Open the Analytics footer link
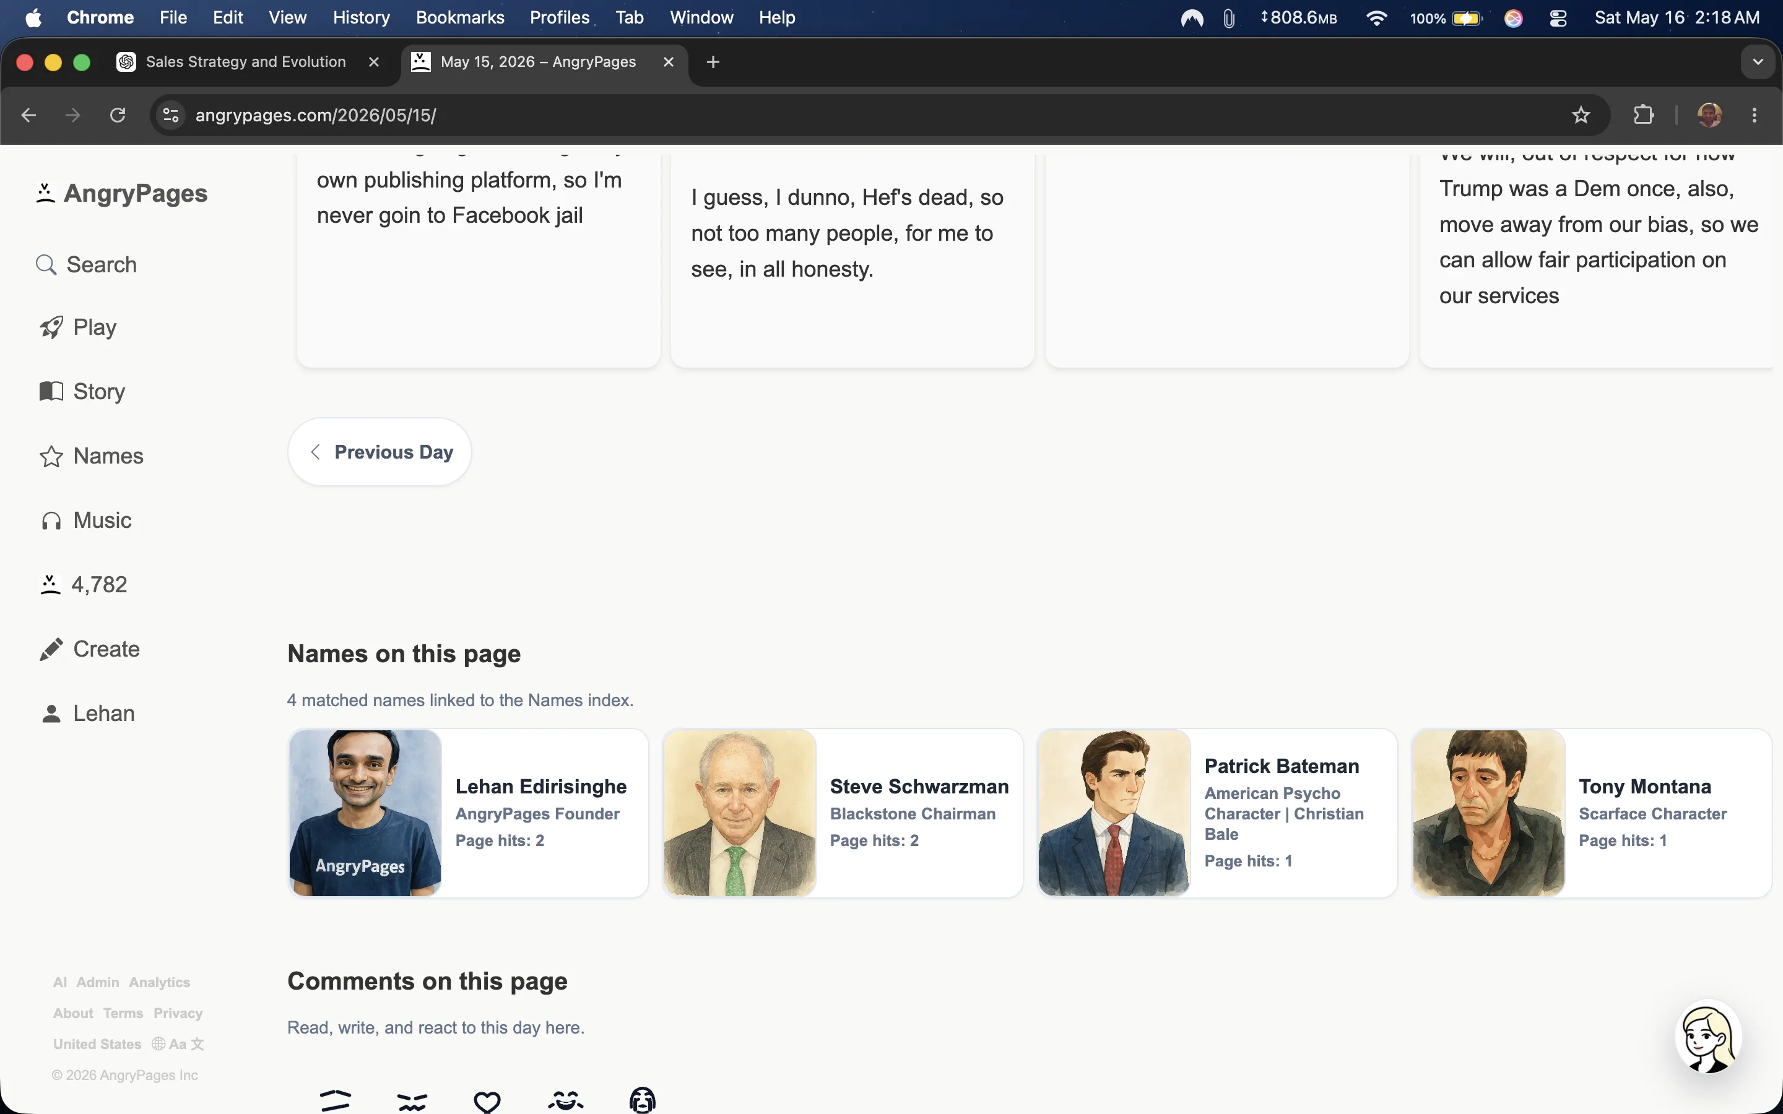Screen dimensions: 1783x1114 tap(159, 982)
